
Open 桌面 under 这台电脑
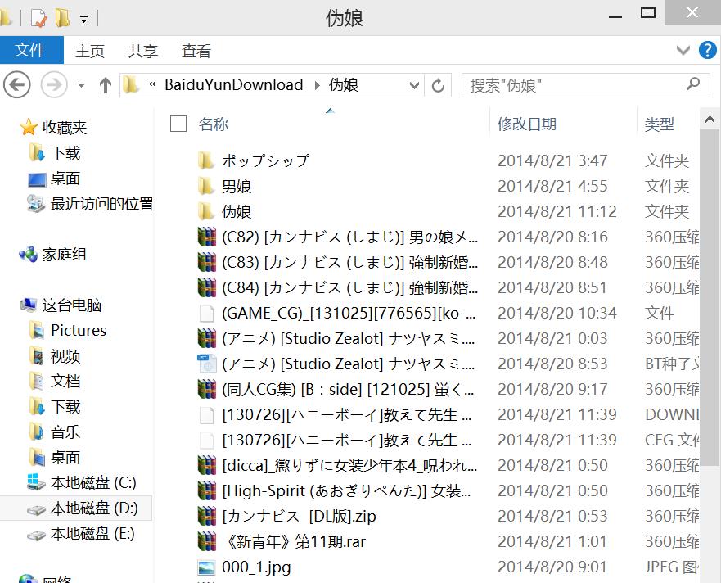click(x=65, y=457)
